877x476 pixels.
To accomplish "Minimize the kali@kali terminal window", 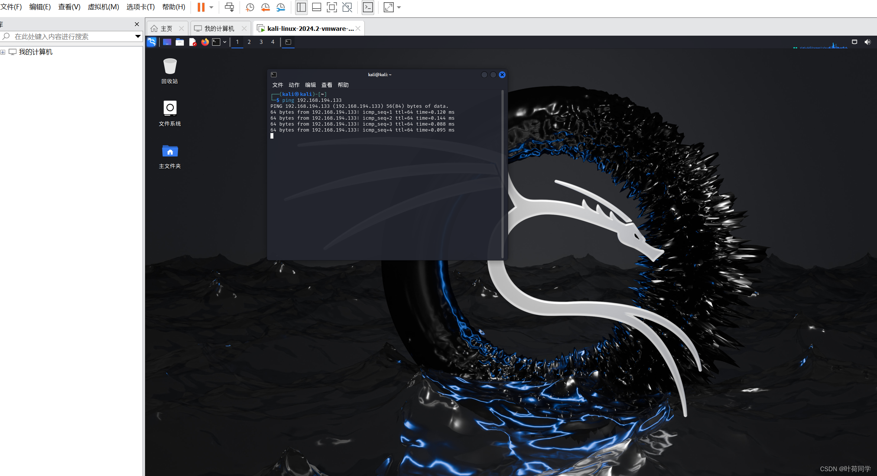I will 484,75.
